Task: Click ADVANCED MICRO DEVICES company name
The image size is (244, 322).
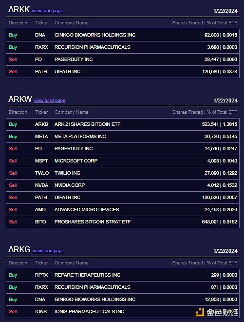Action: pos(87,210)
